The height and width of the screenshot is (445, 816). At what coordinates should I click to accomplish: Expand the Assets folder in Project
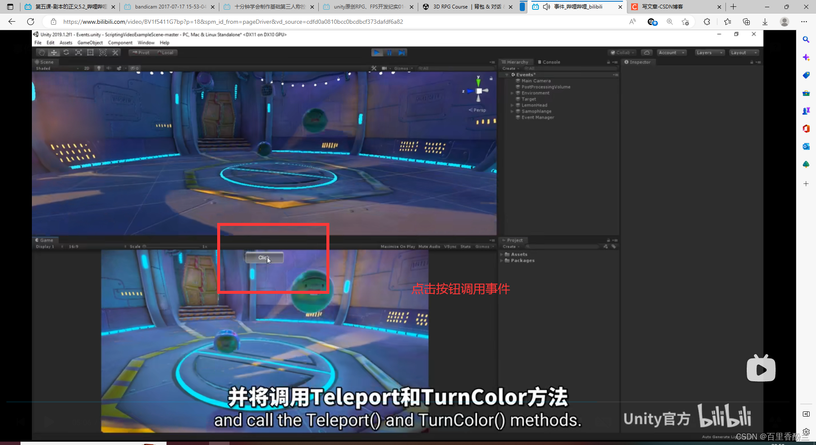(x=501, y=254)
